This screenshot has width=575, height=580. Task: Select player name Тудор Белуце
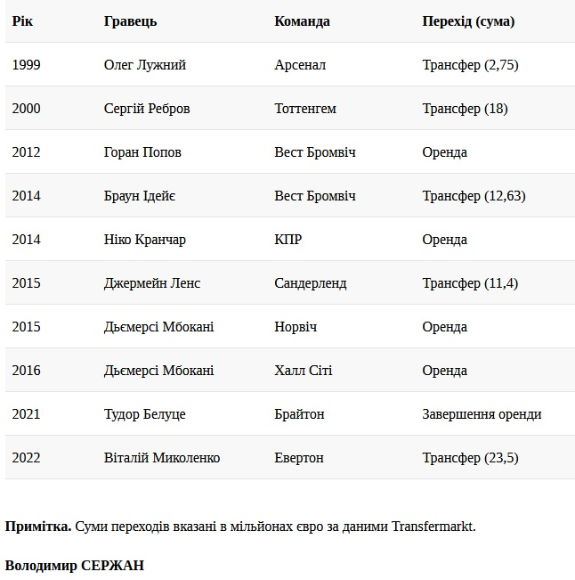point(145,414)
